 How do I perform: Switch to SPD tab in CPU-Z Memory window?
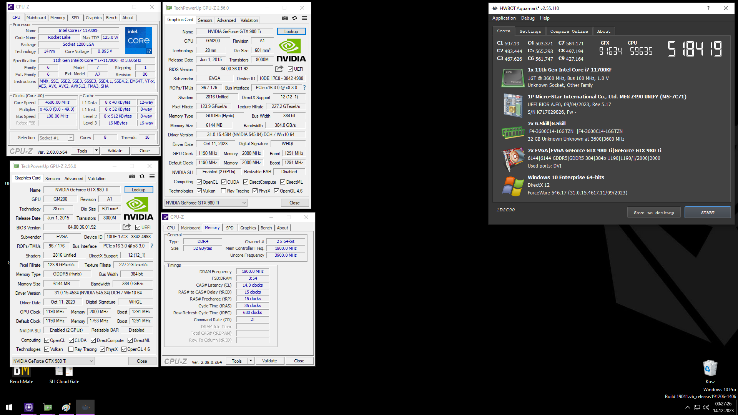pyautogui.click(x=229, y=228)
